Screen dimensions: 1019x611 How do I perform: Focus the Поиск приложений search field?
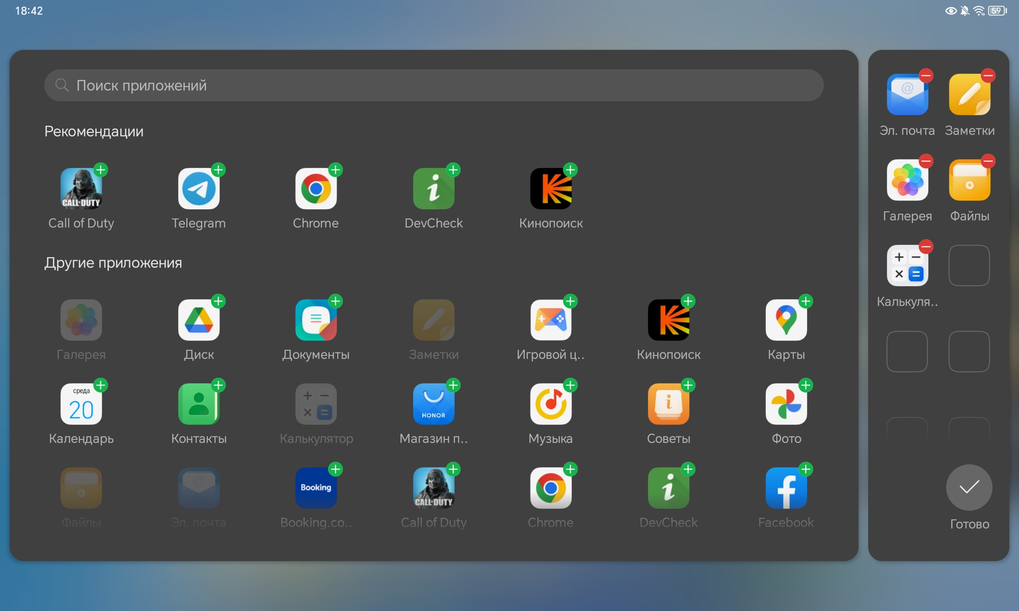click(x=434, y=86)
